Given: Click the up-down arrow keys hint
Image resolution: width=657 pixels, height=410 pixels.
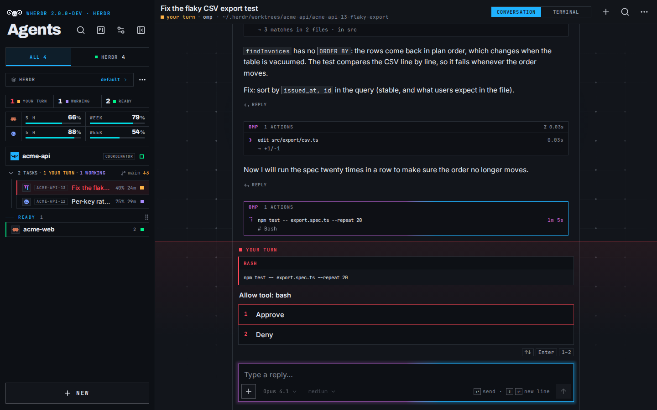Looking at the screenshot, I should click(528, 352).
